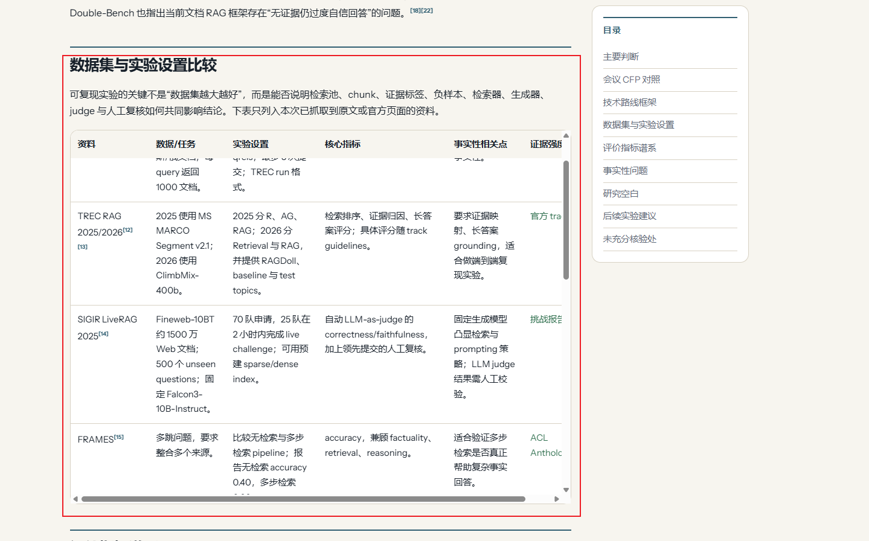The image size is (869, 541).
Task: Open the 挑战报告 link in LiveRAG row
Action: pyautogui.click(x=546, y=319)
